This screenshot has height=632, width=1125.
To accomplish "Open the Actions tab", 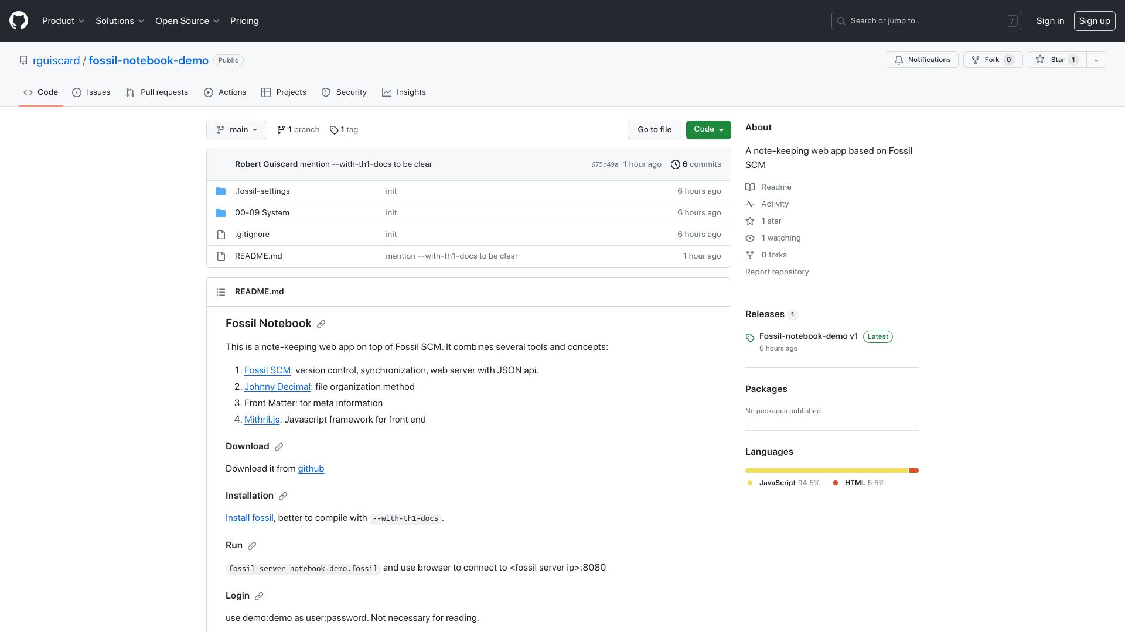I will click(225, 92).
